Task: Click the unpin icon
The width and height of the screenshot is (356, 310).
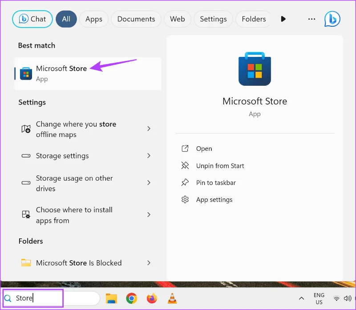Action: (185, 165)
